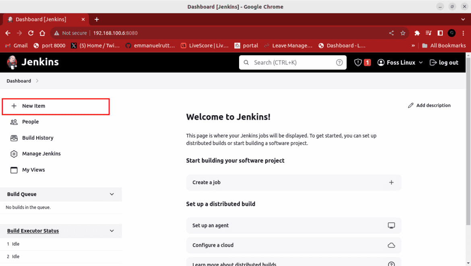Click the log out button
The width and height of the screenshot is (471, 266).
[444, 62]
